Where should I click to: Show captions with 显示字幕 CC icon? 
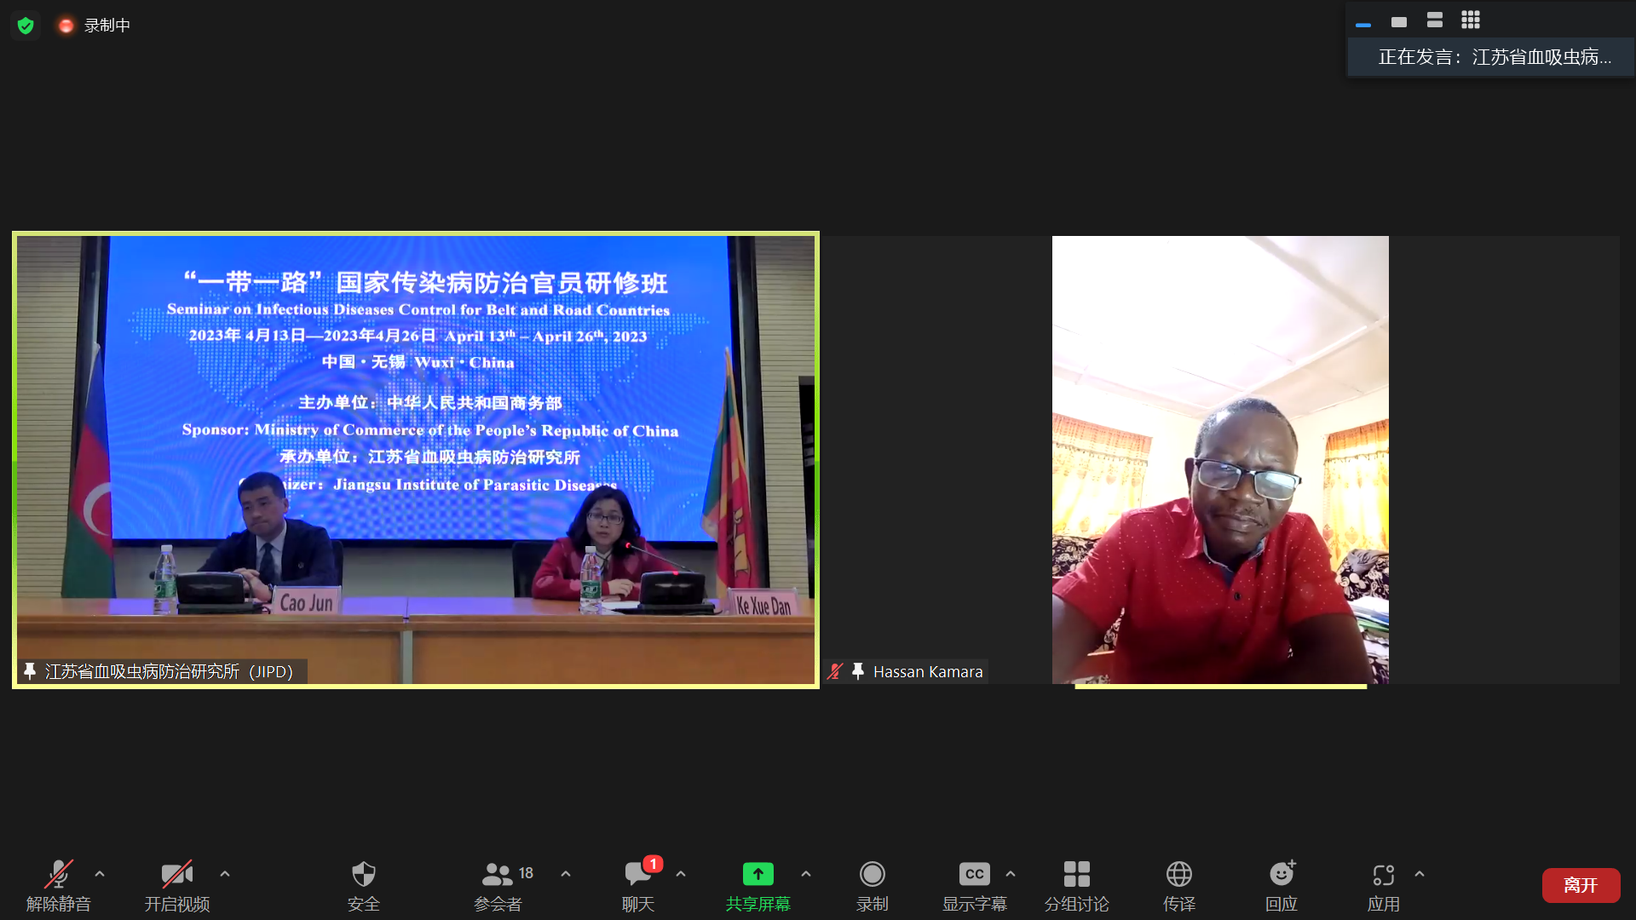pos(975,886)
